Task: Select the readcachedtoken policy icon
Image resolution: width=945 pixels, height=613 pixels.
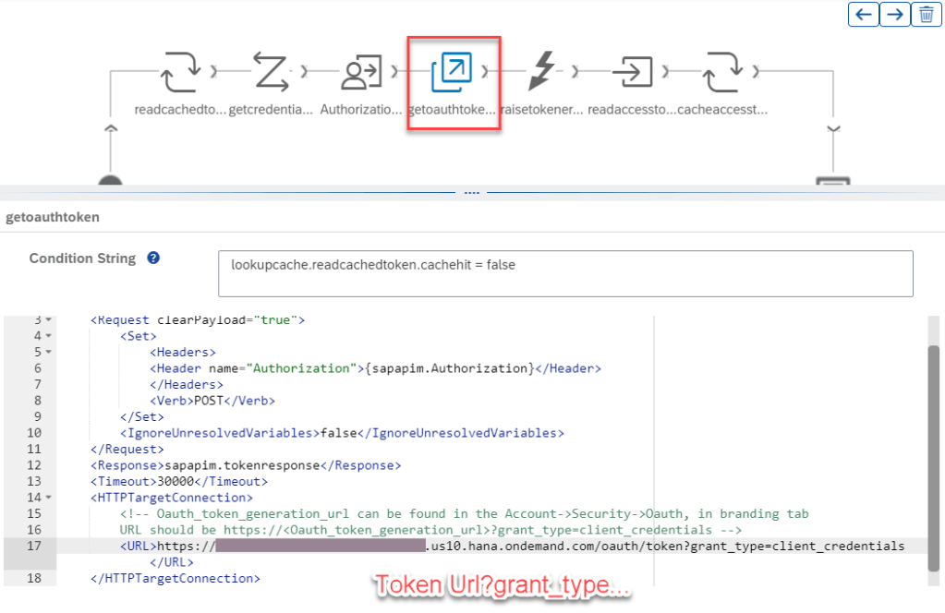Action: 182,72
